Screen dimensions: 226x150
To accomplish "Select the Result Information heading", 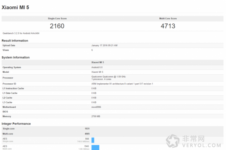I will click(15, 41).
